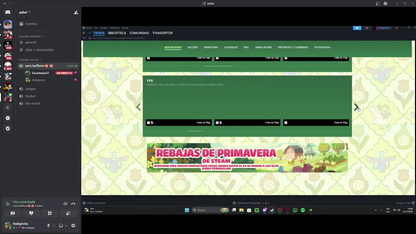Open microphone input options chevron
The height and width of the screenshot is (234, 416).
[x=54, y=226]
